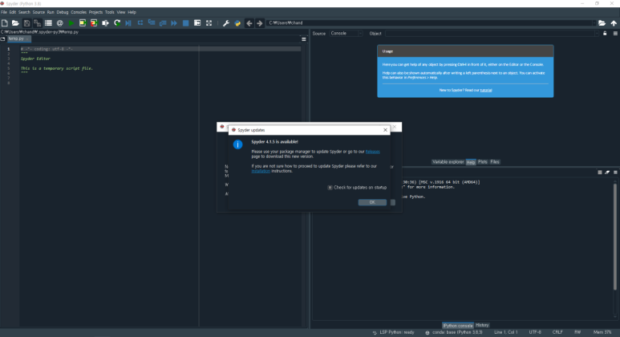Click the IPython console vertical scrollbar

[615, 236]
